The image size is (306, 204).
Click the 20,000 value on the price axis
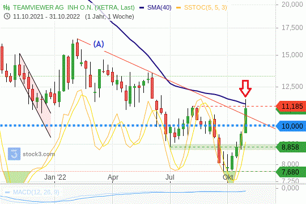pyautogui.click(x=292, y=5)
